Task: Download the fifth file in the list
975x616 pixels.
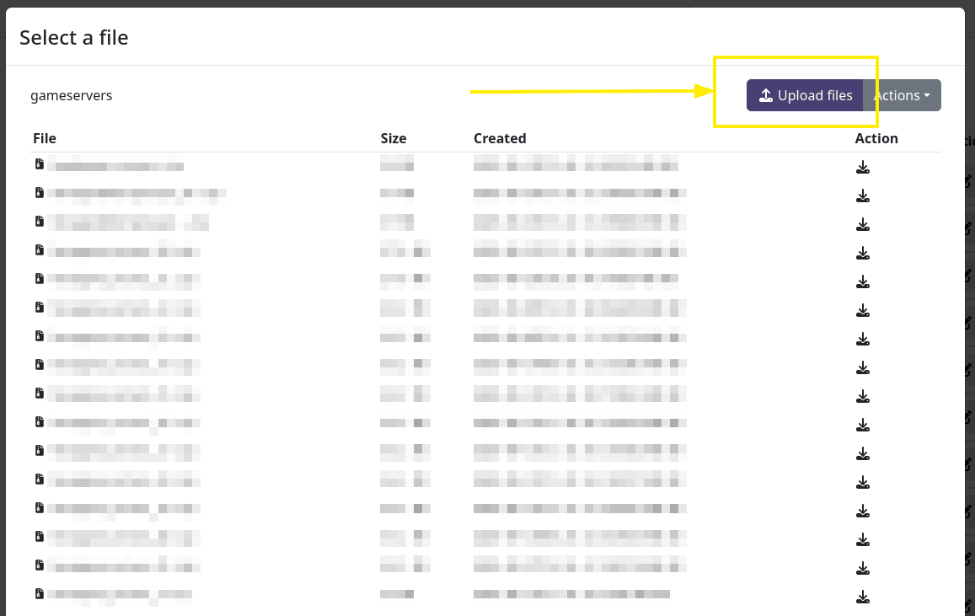Action: 862,281
